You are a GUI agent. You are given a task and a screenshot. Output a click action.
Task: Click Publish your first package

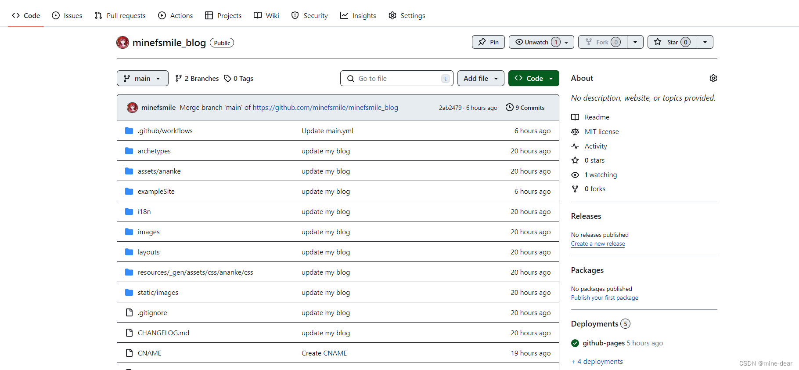605,297
